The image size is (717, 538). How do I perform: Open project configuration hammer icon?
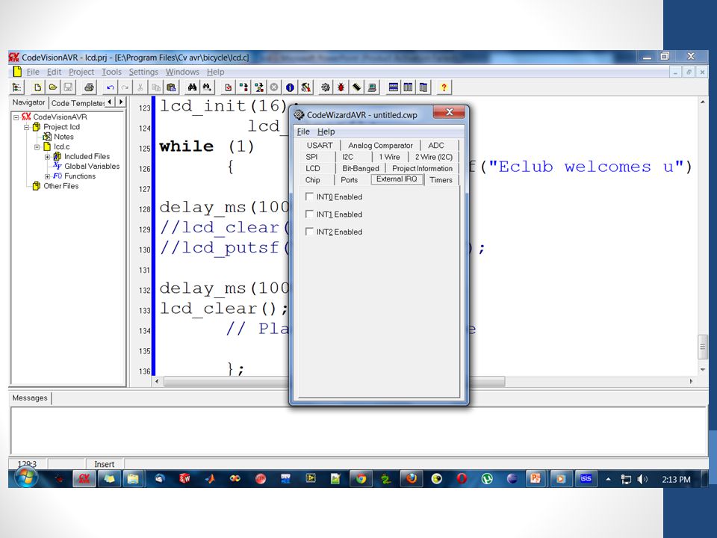pyautogui.click(x=305, y=87)
